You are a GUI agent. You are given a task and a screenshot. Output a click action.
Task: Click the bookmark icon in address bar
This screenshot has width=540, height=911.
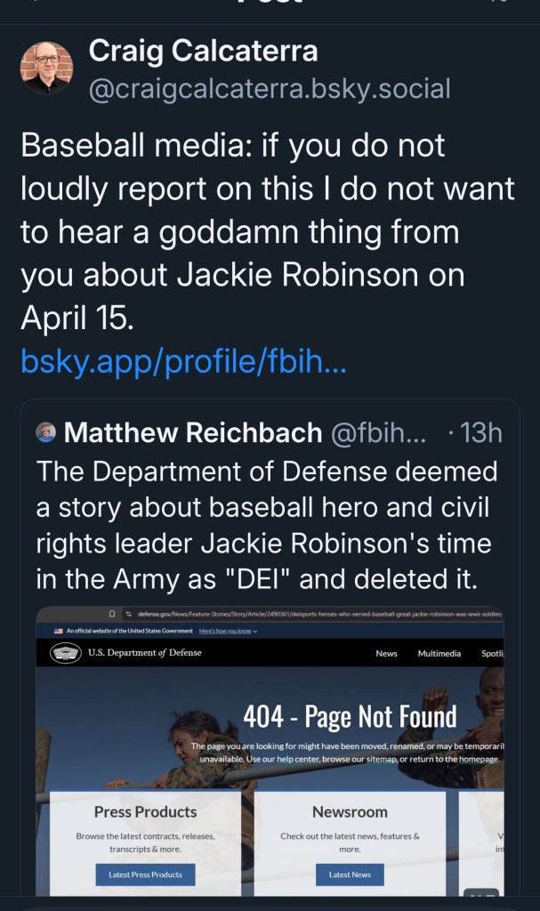(x=112, y=614)
